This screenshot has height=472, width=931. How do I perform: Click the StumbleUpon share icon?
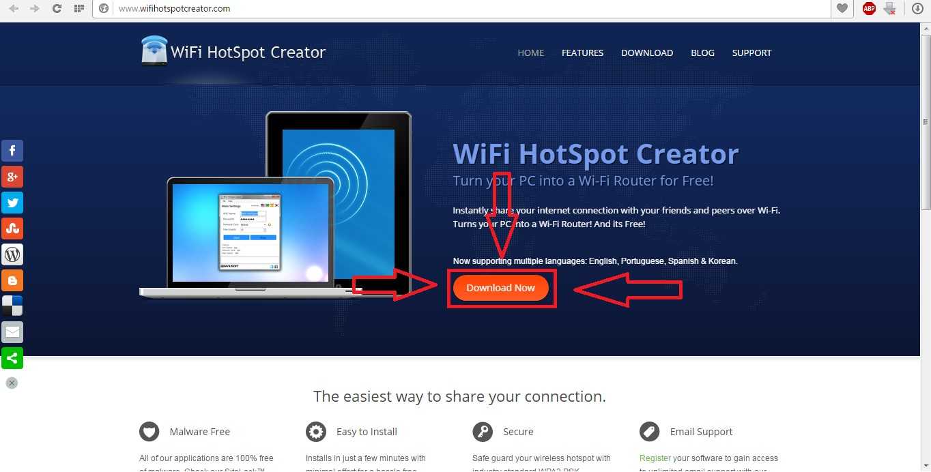coord(12,228)
